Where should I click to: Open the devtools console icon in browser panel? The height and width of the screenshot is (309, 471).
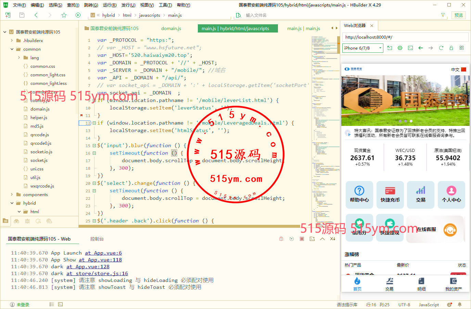[x=410, y=48]
